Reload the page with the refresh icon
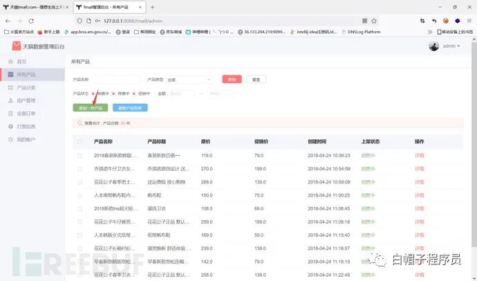 coord(31,21)
